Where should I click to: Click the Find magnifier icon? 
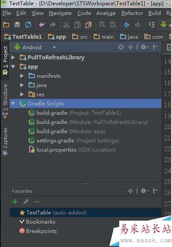102,25
